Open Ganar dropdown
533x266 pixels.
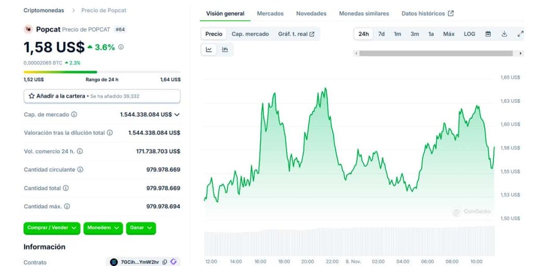tap(141, 228)
